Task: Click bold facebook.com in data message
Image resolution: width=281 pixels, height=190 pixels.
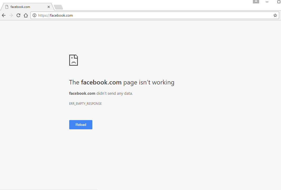Action: (82, 93)
